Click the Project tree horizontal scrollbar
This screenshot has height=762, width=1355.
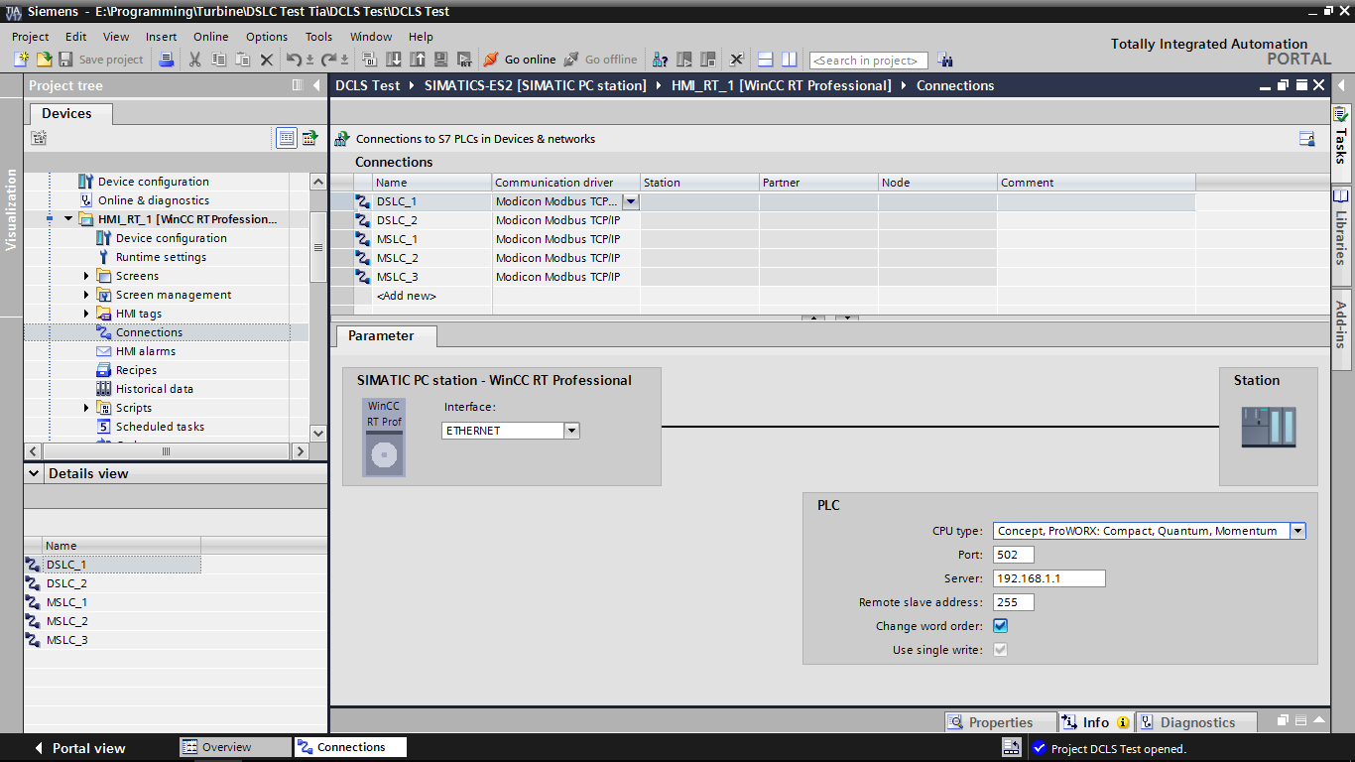click(x=166, y=451)
